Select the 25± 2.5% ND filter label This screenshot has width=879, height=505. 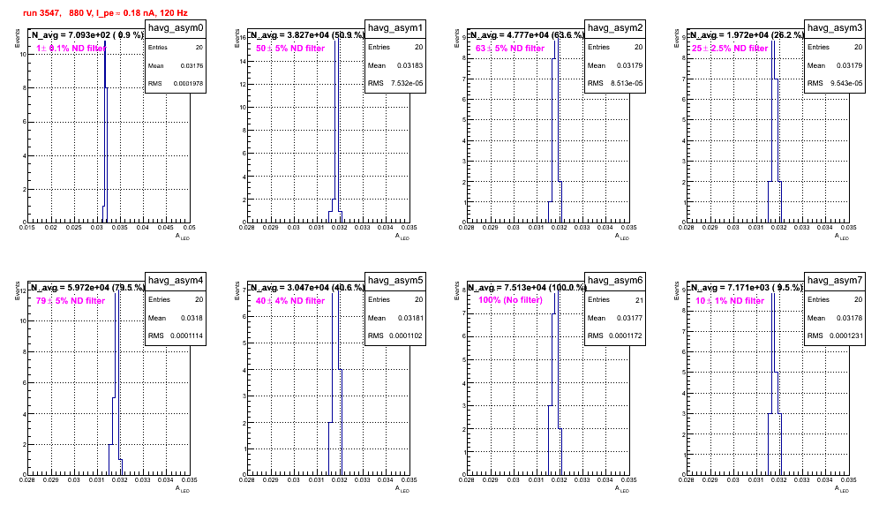(x=730, y=49)
